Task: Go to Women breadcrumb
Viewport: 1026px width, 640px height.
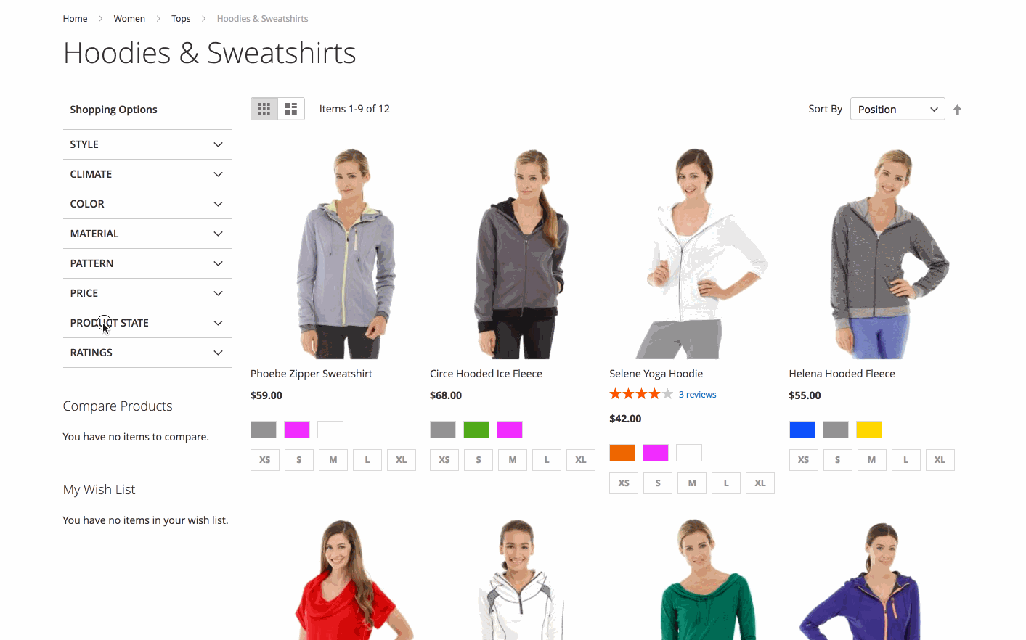Action: [x=129, y=19]
